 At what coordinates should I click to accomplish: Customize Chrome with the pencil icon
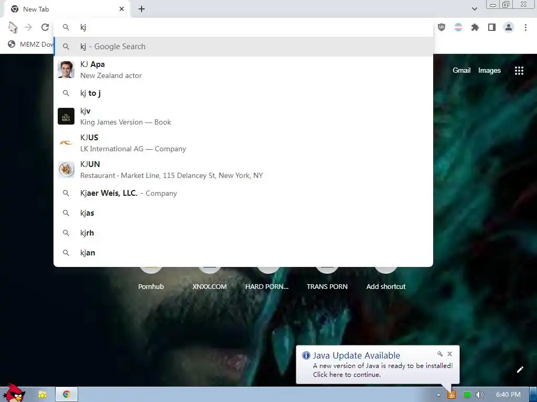tap(520, 370)
